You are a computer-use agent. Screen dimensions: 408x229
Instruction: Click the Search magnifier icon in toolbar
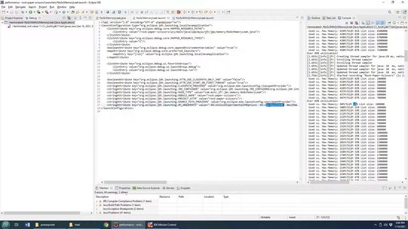390,12
